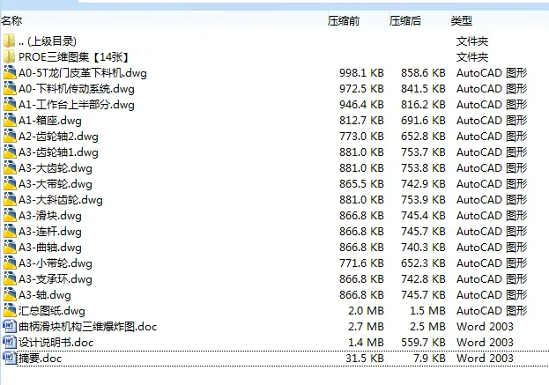This screenshot has height=385, width=549.
Task: Click icon of 汇总图纸.dwg
Action: click(x=10, y=310)
